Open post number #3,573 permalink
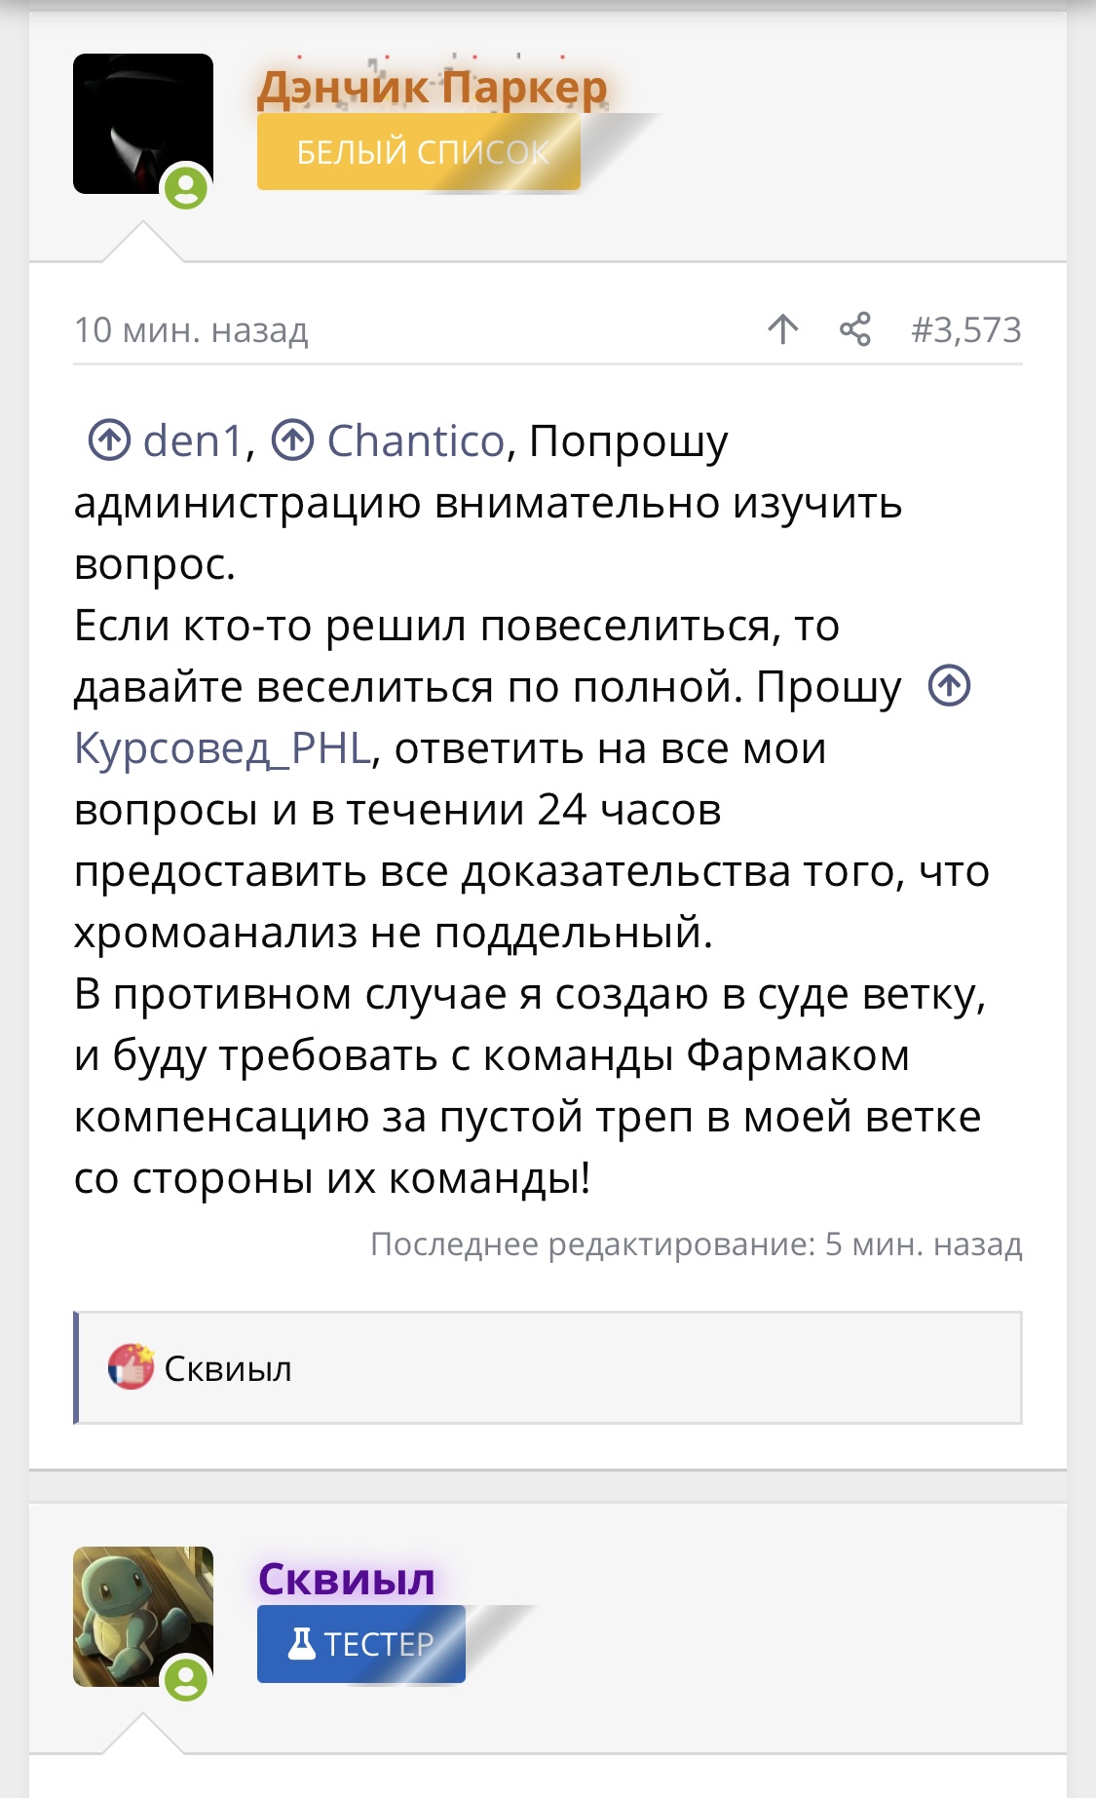Image resolution: width=1096 pixels, height=1798 pixels. (x=965, y=329)
